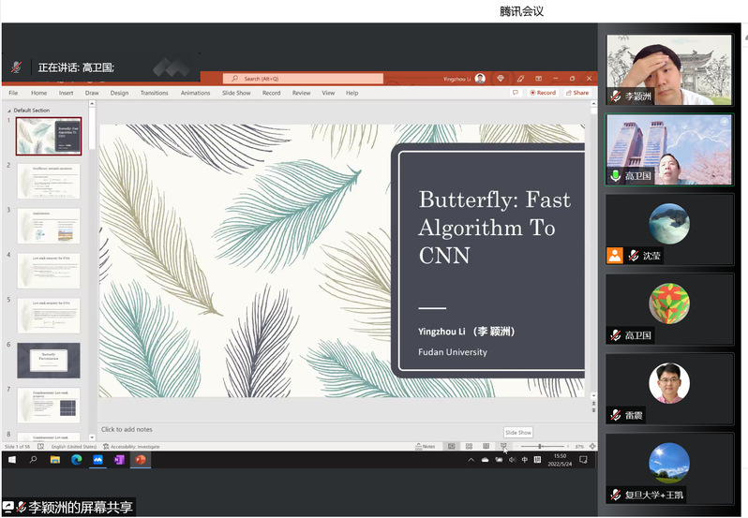Open the Share dropdown button
The image size is (748, 518).
click(578, 93)
